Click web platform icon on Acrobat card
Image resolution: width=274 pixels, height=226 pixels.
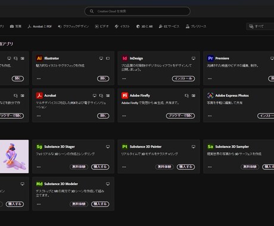[108, 96]
